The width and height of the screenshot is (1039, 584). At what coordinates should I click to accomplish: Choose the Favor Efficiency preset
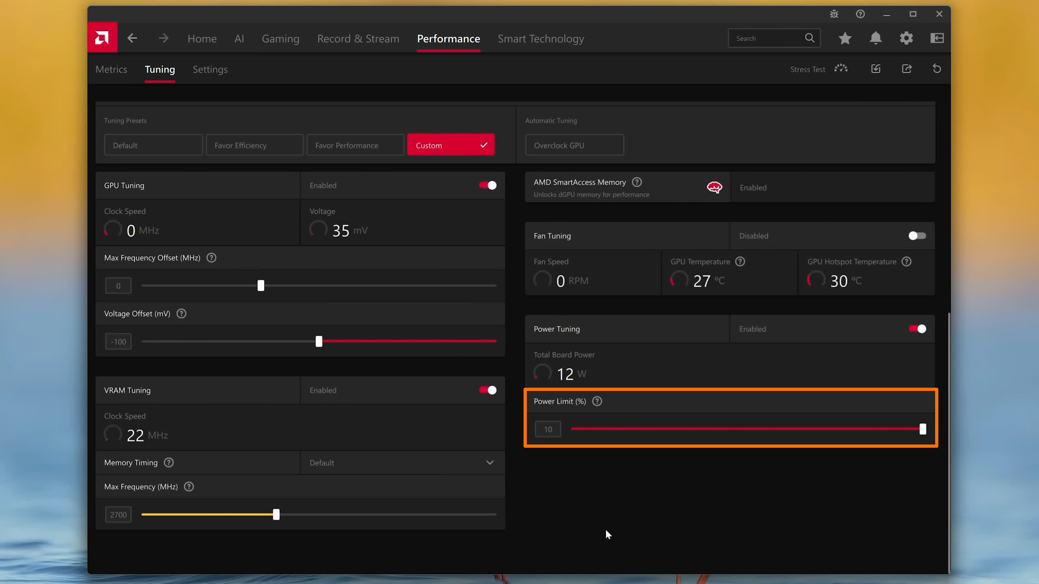coord(254,145)
